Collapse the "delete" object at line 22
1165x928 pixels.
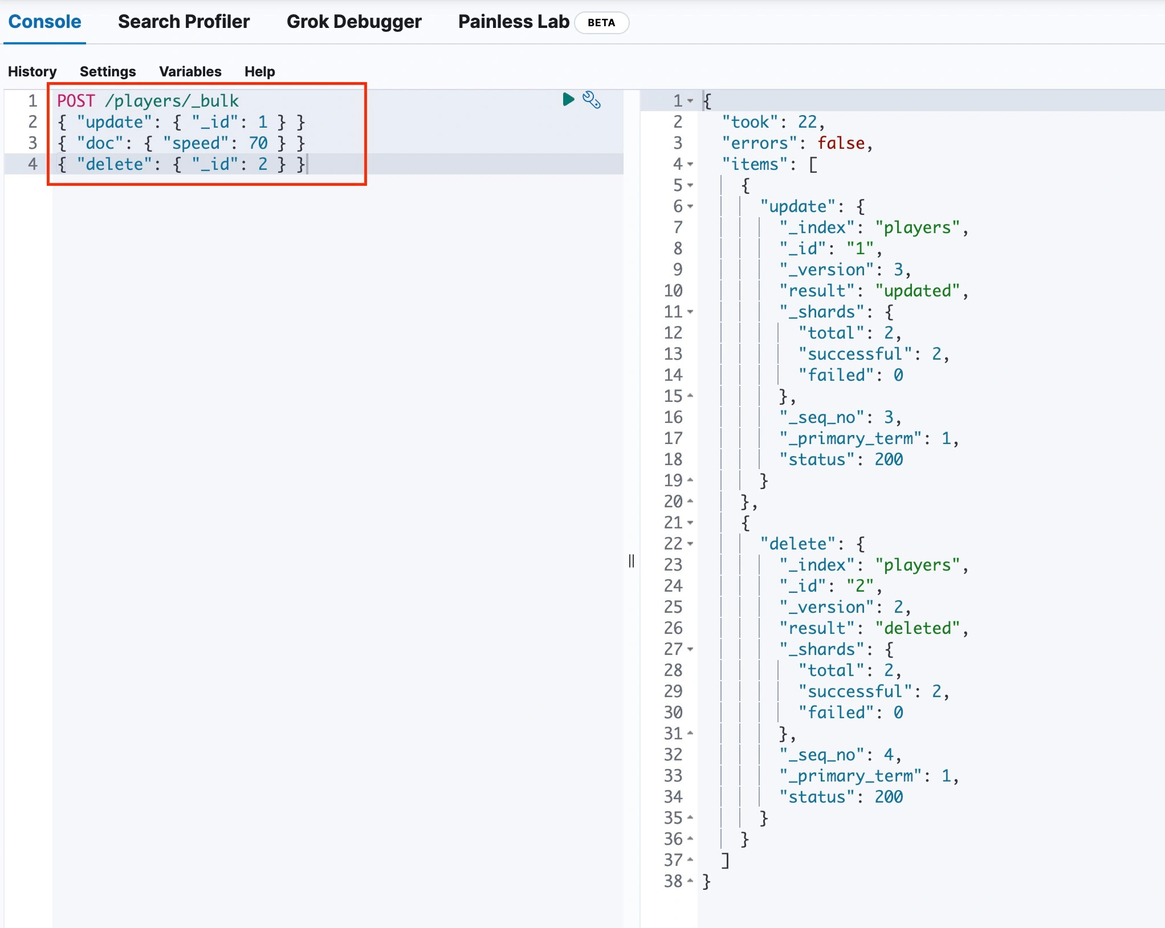pyautogui.click(x=690, y=544)
